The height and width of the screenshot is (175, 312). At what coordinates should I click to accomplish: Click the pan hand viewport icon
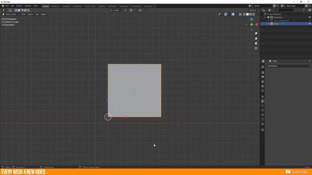coord(256,38)
